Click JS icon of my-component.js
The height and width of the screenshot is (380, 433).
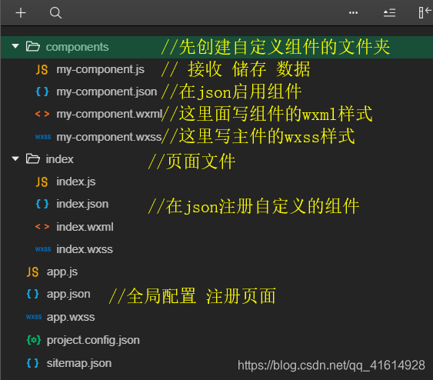(x=42, y=69)
